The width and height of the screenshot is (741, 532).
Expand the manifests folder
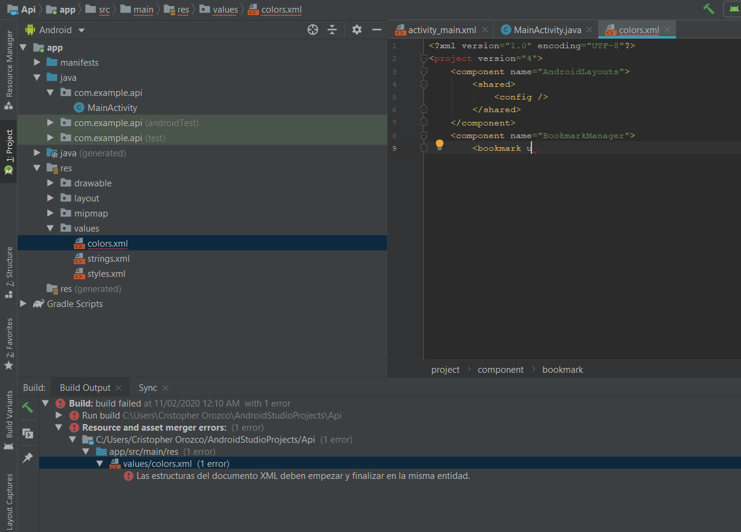(x=37, y=62)
